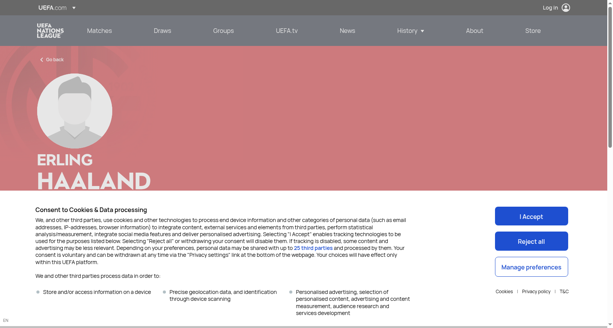Expand the History menu dropdown

422,31
